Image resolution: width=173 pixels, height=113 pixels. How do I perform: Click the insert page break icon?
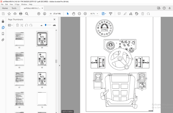coord(22,25)
